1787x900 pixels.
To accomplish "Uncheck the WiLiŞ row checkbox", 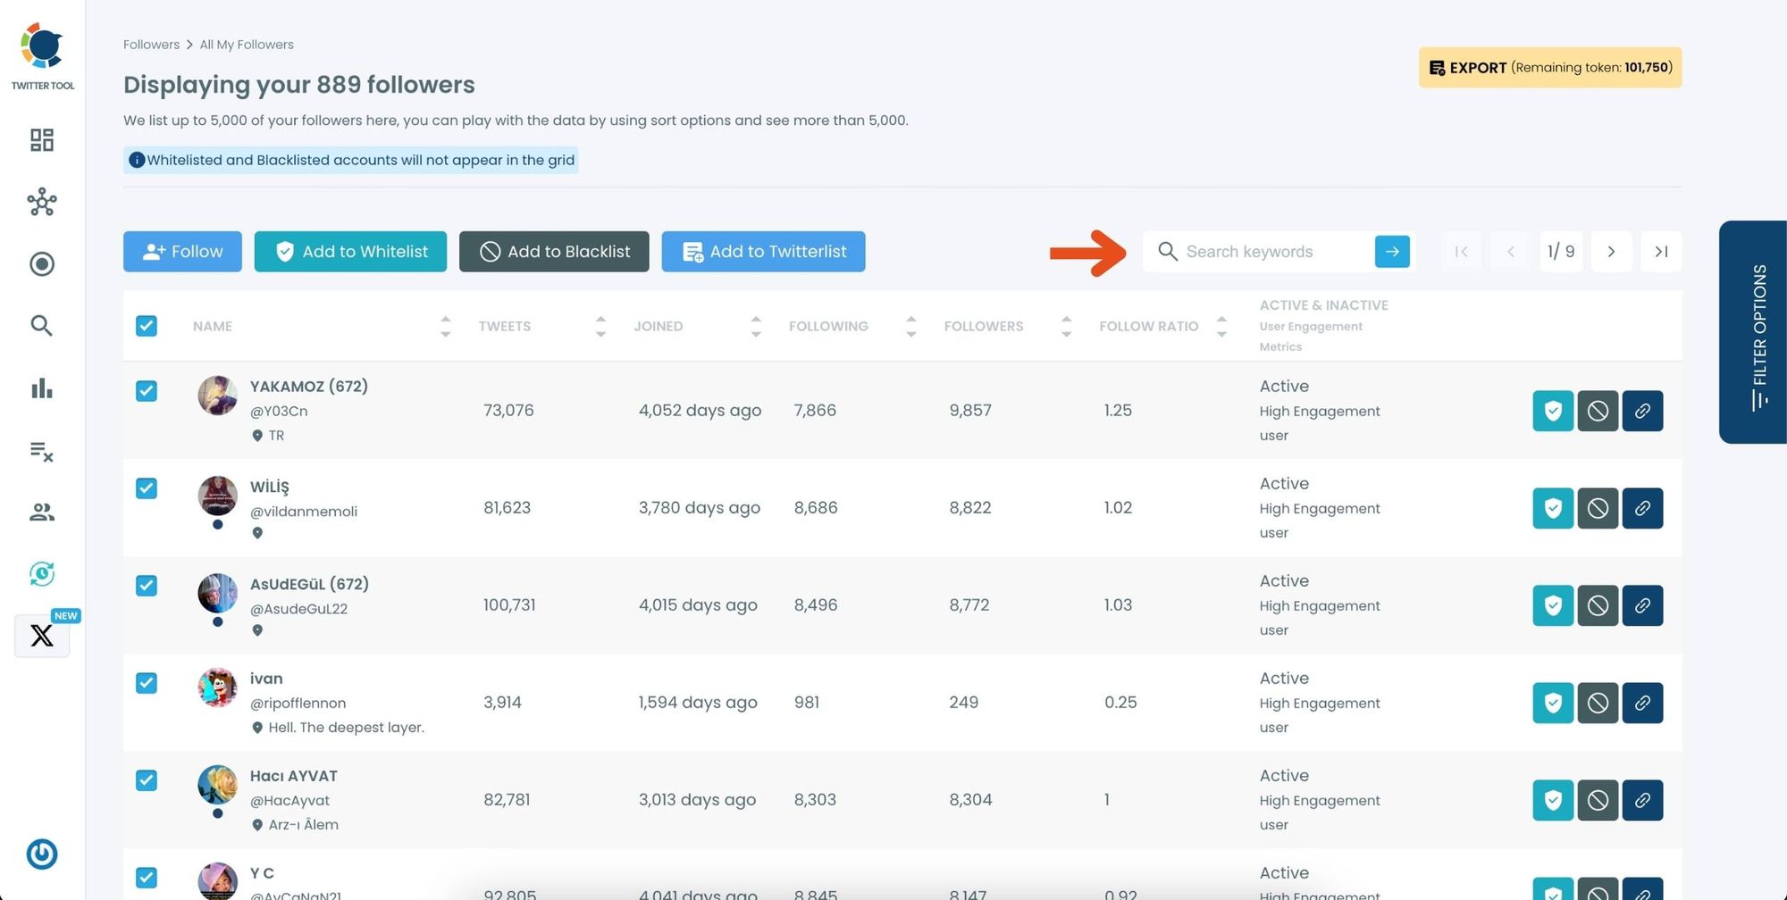I will (147, 488).
